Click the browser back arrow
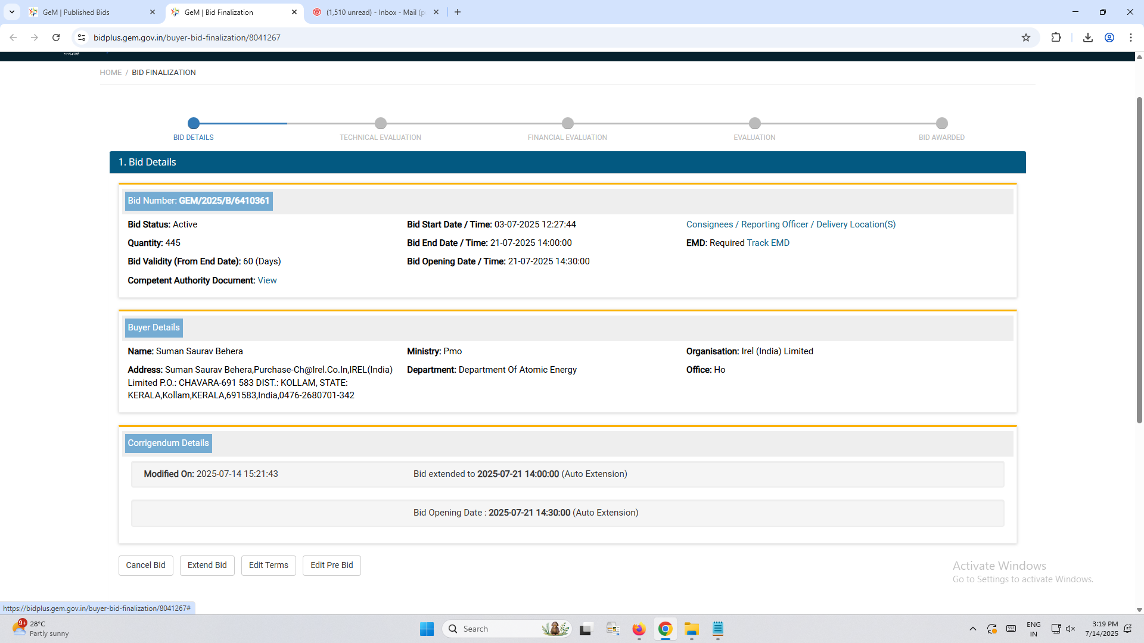The height and width of the screenshot is (643, 1144). point(13,38)
